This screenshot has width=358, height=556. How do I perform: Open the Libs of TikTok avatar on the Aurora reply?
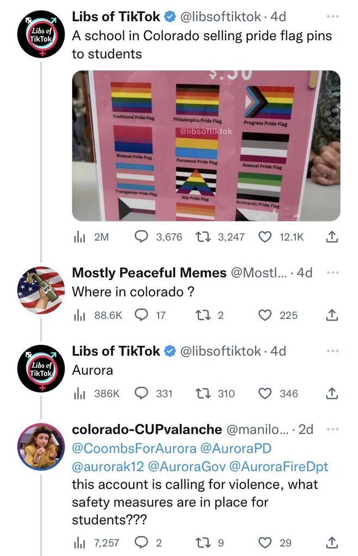point(41,369)
